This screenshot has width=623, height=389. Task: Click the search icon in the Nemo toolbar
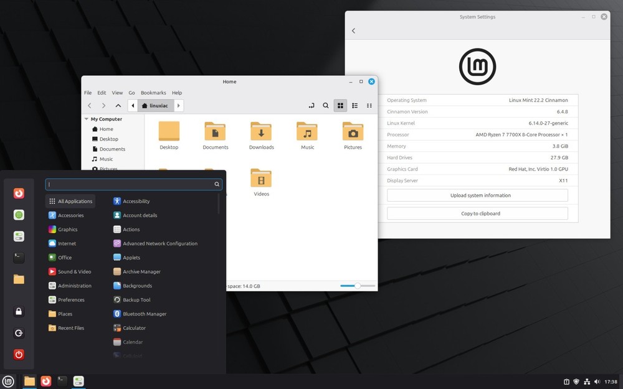click(x=326, y=105)
